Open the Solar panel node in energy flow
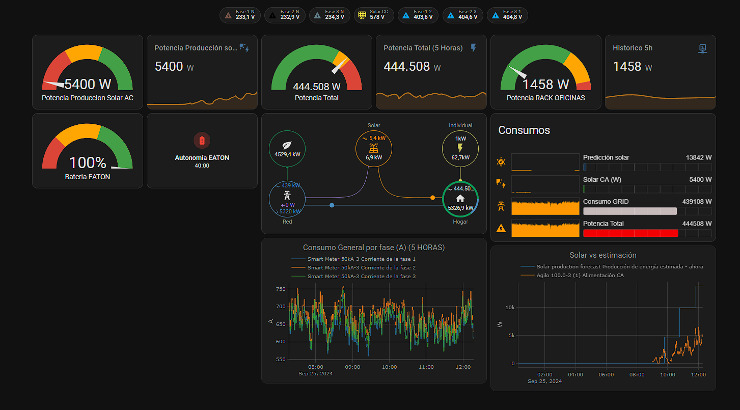Screen dimensions: 740x410 [374, 148]
